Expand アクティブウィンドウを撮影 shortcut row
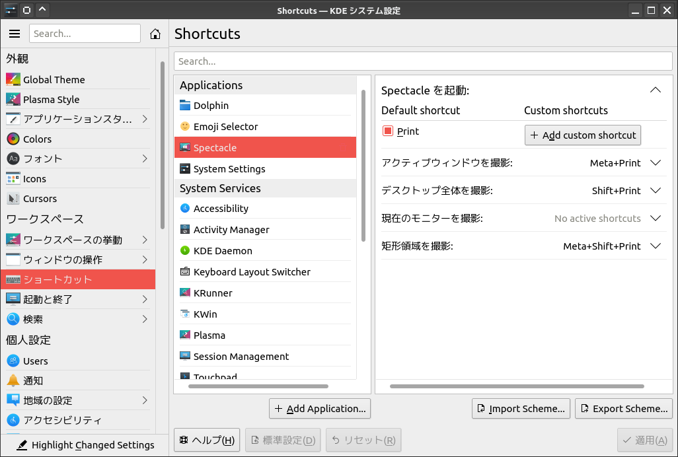The height and width of the screenshot is (457, 678). click(656, 163)
